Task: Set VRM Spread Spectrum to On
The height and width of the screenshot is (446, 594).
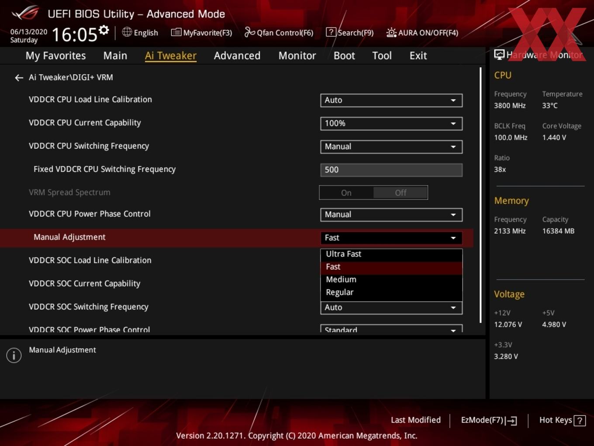Action: pyautogui.click(x=346, y=193)
